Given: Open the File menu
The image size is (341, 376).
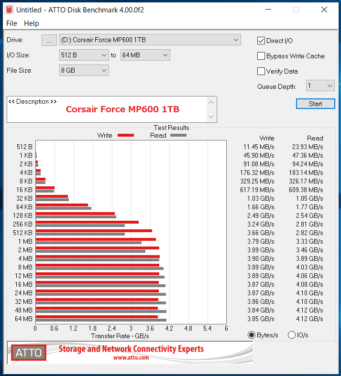Looking at the screenshot, I should [x=11, y=23].
